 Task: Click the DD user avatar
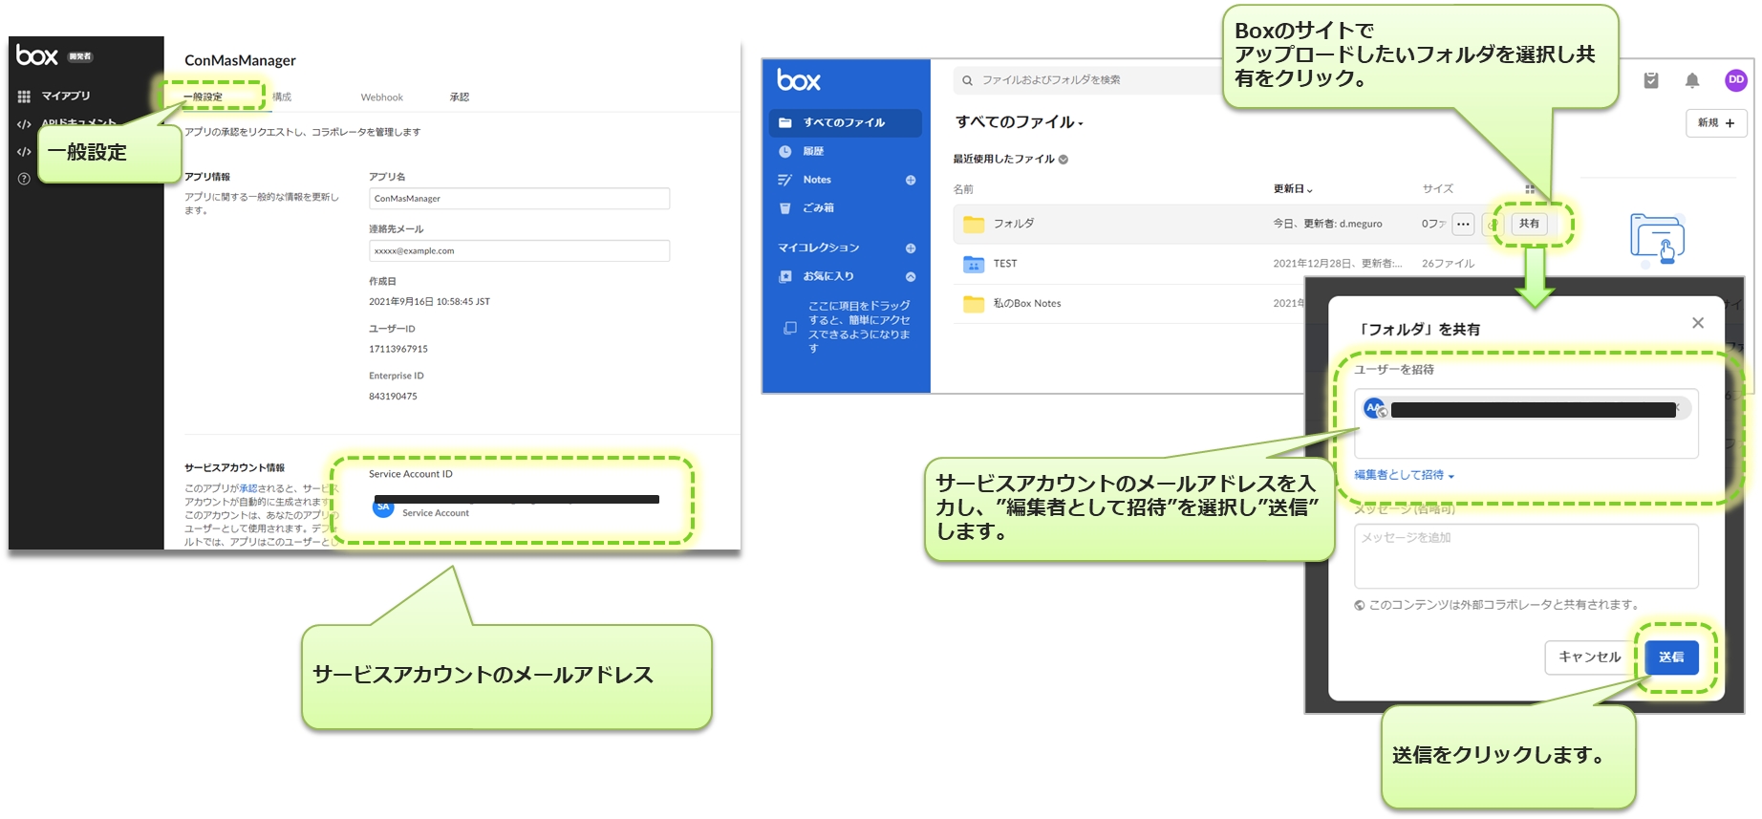(x=1735, y=80)
